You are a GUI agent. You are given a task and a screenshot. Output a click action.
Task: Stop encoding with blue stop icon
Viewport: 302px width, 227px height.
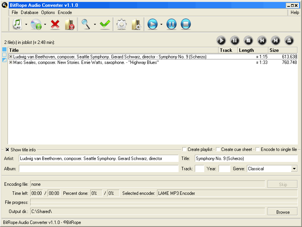click(185, 24)
